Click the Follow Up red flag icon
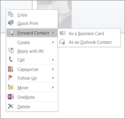 tap(10, 78)
